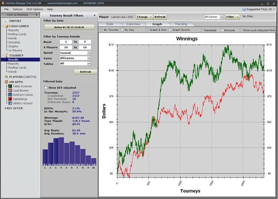Open the vs Players tree item
Screen dimensions: 278x199
[15, 51]
